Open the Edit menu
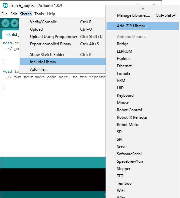The image size is (180, 198). [x=14, y=14]
